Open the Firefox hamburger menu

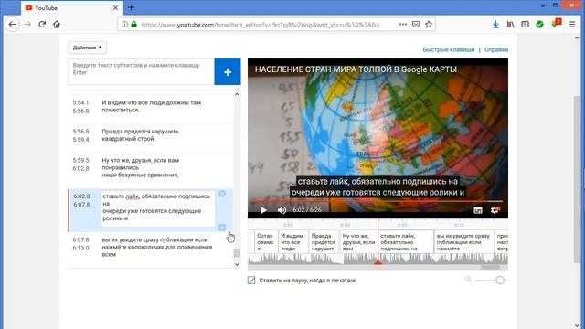pos(572,25)
